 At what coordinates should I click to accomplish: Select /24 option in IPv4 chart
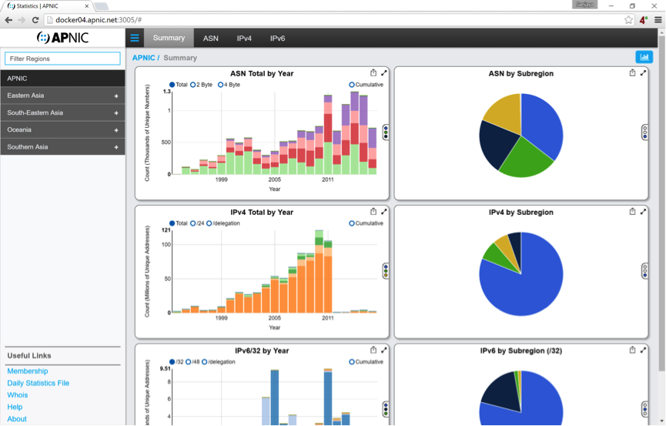(197, 223)
